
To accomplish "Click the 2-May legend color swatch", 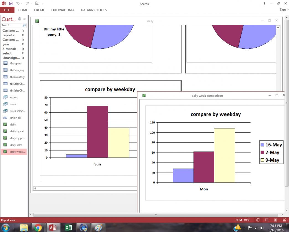I will tap(262, 153).
